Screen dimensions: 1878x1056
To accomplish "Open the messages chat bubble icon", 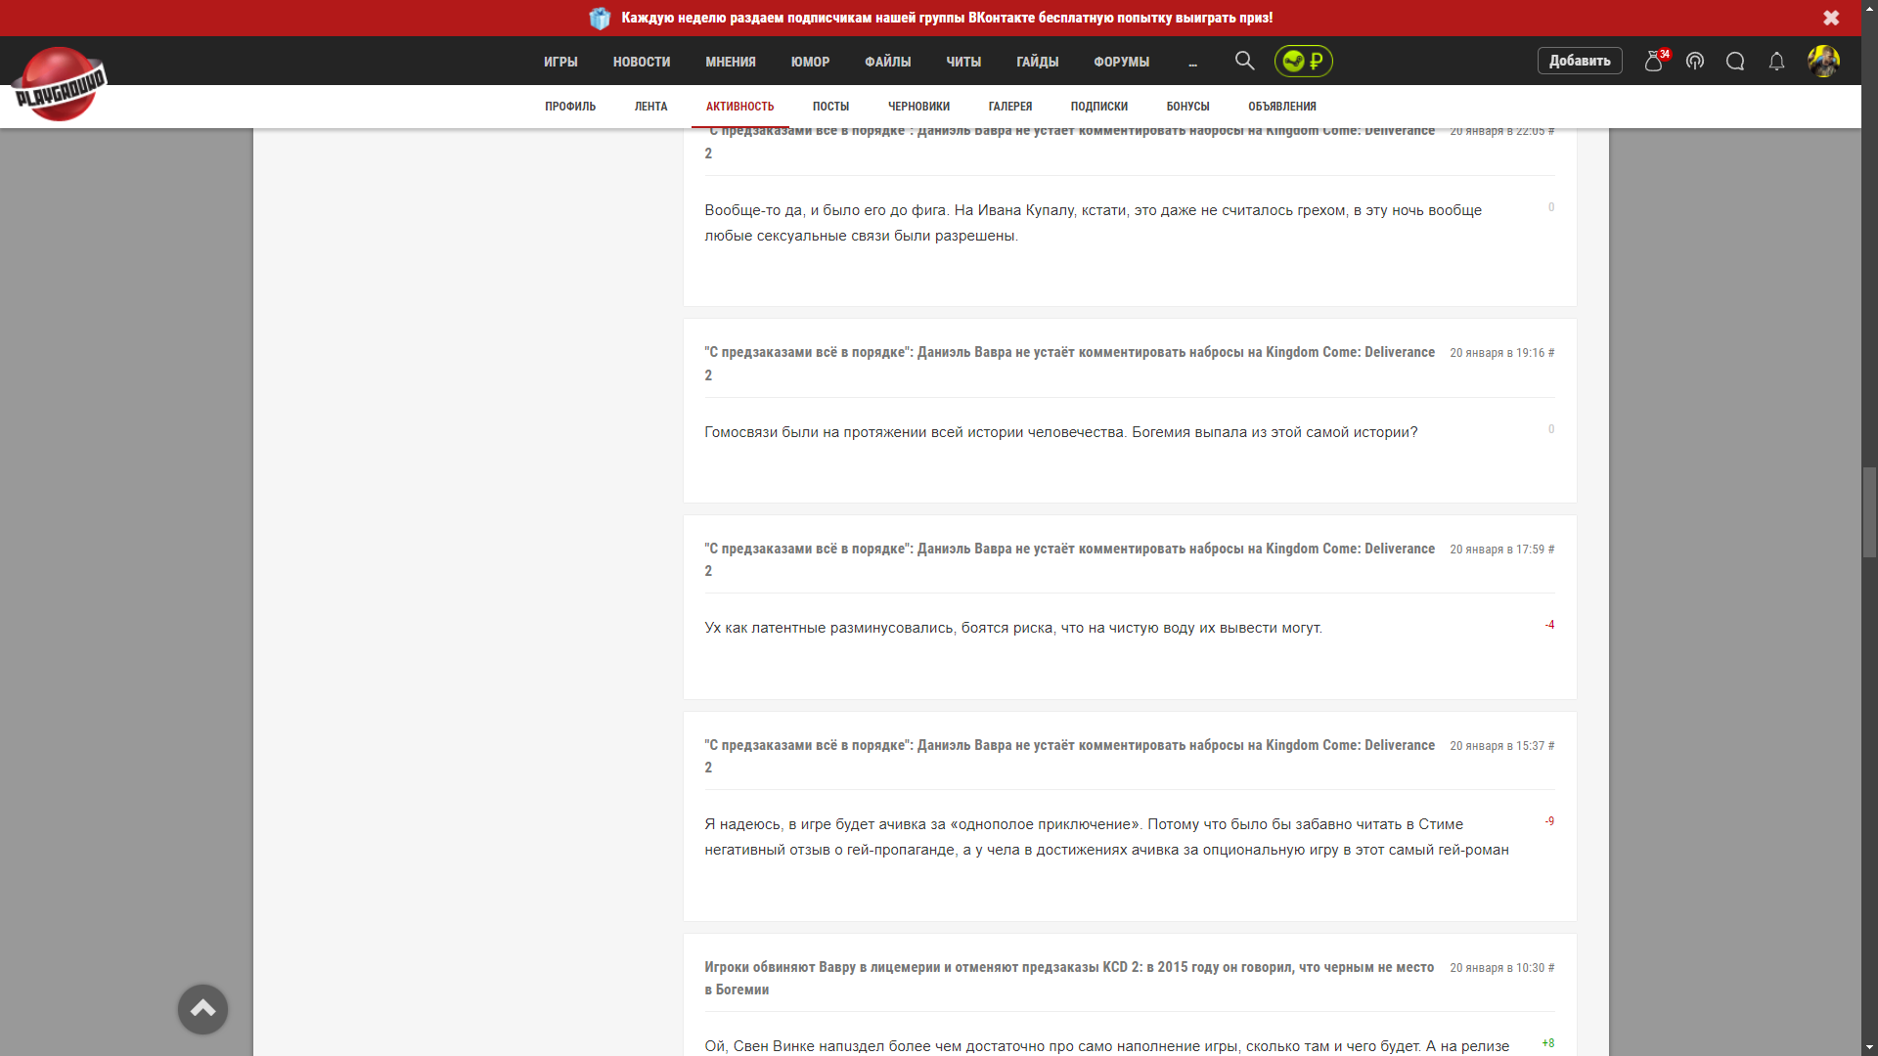I will [x=1735, y=61].
